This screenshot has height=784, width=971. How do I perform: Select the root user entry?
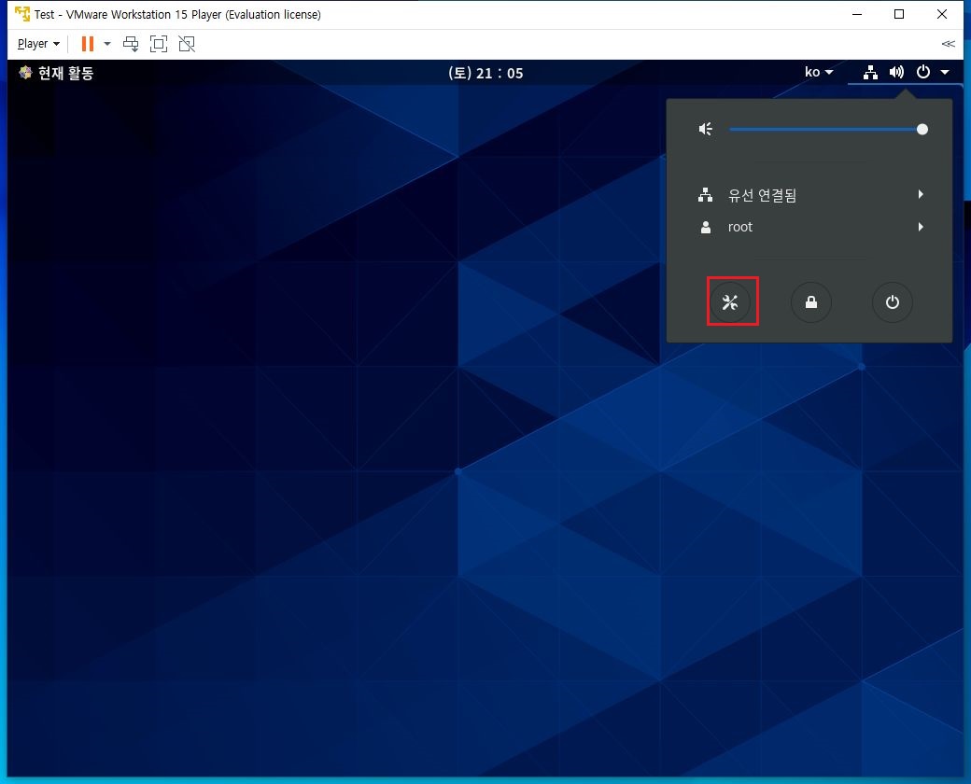coord(809,228)
